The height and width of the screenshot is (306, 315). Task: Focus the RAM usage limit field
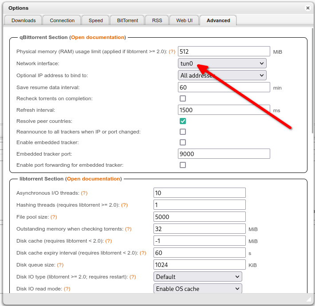point(224,51)
